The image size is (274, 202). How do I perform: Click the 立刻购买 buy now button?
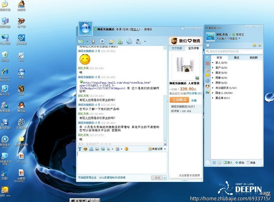pos(179,100)
